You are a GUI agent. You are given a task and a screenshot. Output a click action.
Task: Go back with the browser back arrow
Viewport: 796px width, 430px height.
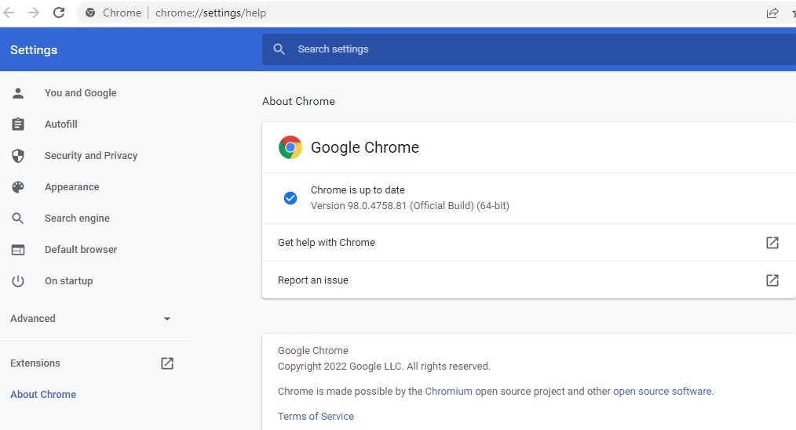(9, 13)
